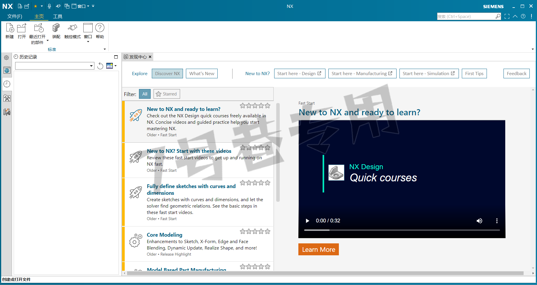Star the 'Fully define sketches' article
Viewport: 537px width, 285px height.
click(x=255, y=183)
